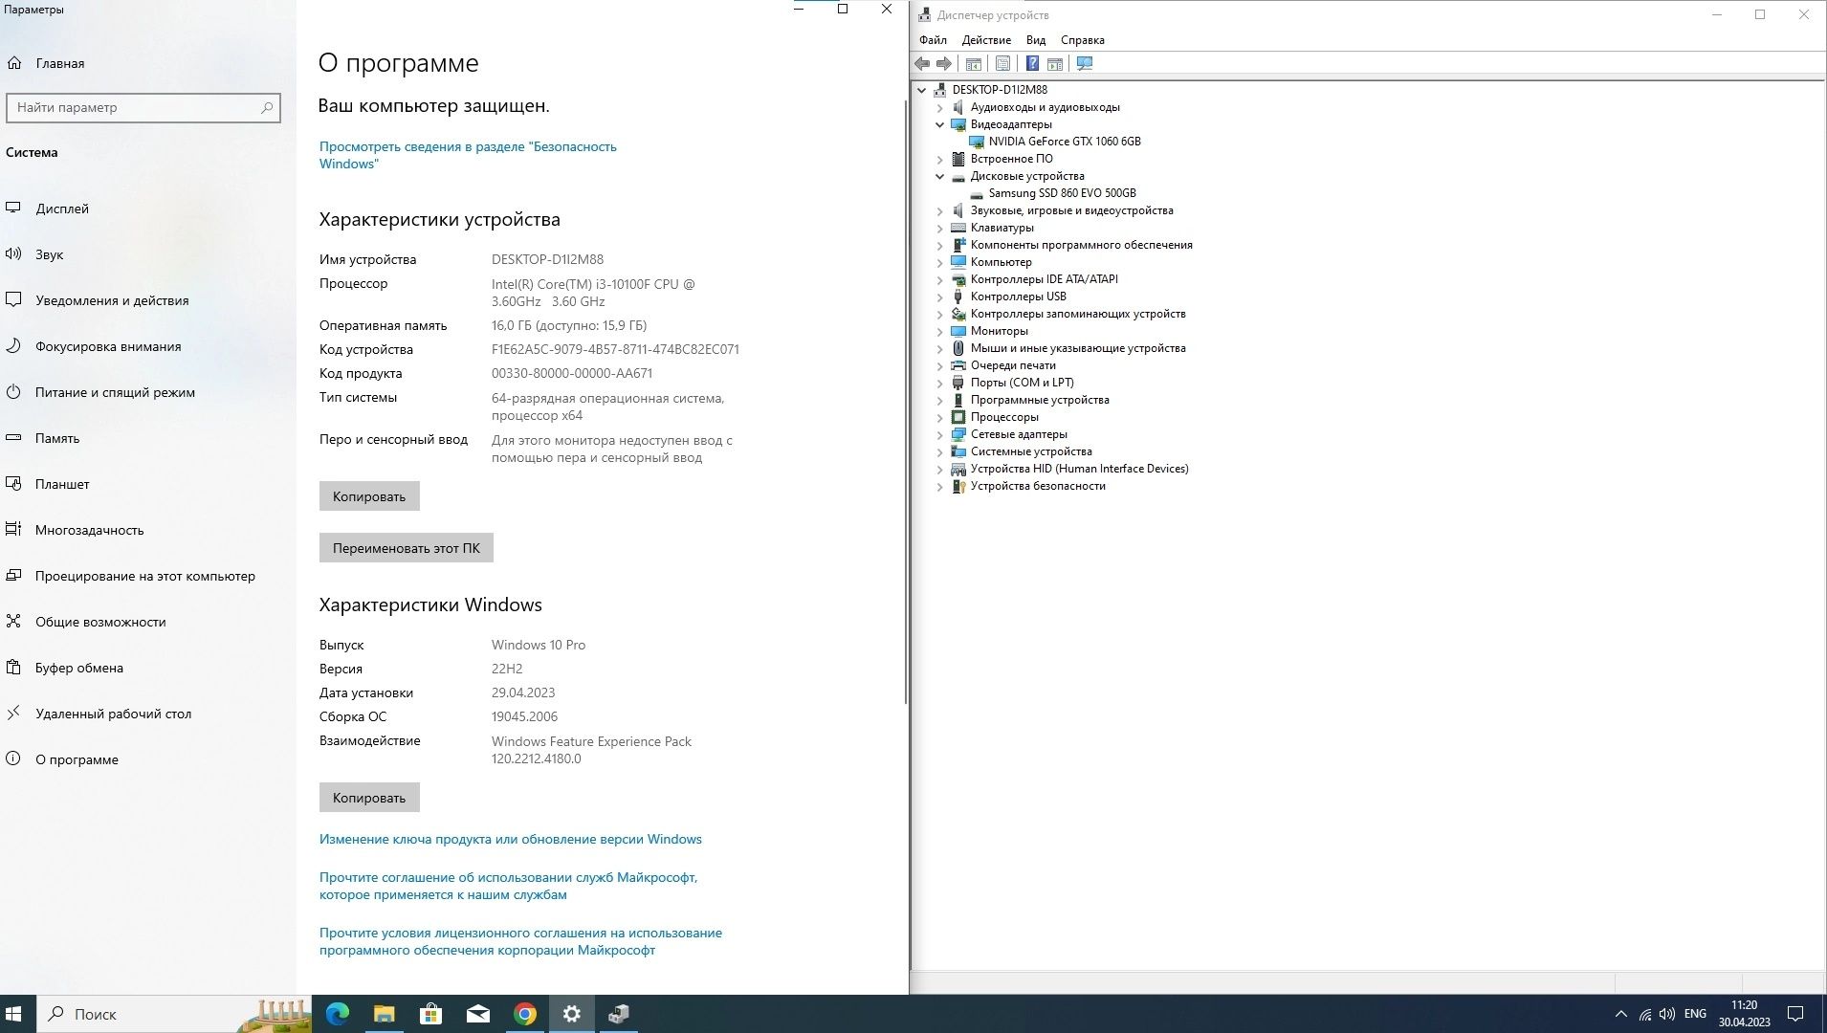Open File Explorer from the taskbar
Viewport: 1827px width, 1033px height.
[x=384, y=1014]
